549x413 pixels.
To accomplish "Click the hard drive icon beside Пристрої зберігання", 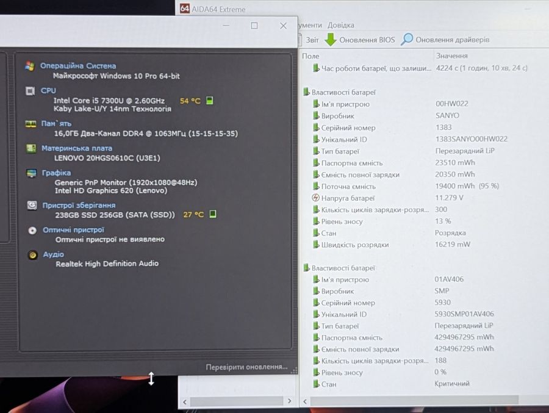I will pos(32,205).
